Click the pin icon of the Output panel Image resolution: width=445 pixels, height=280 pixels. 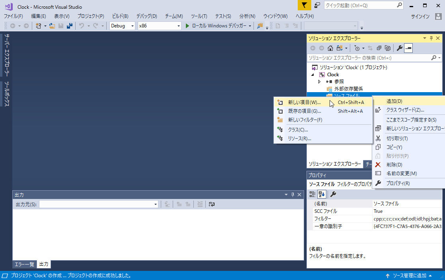pyautogui.click(x=293, y=195)
